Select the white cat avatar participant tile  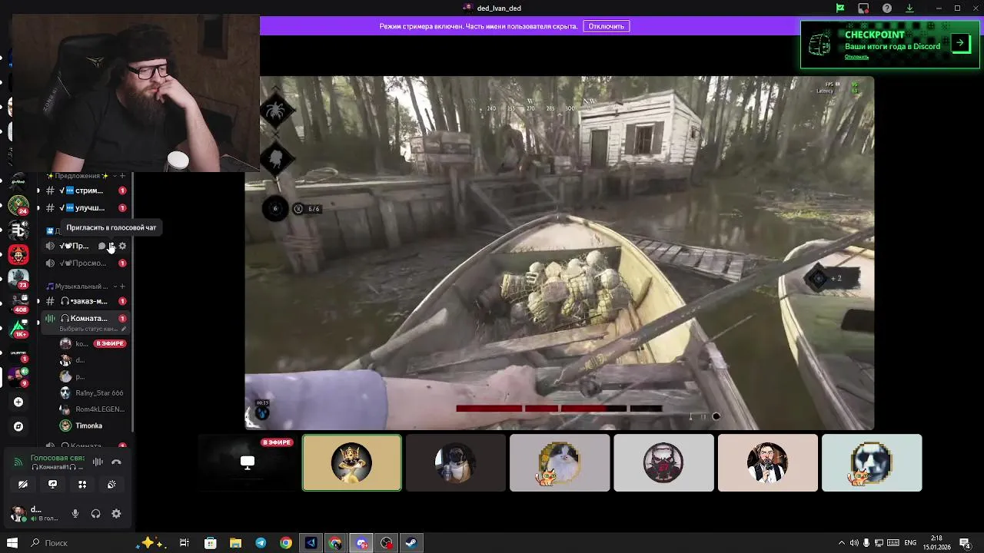click(560, 462)
